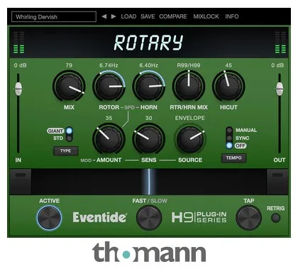Toggle the FAST / SLOW footswitch

tap(149, 218)
